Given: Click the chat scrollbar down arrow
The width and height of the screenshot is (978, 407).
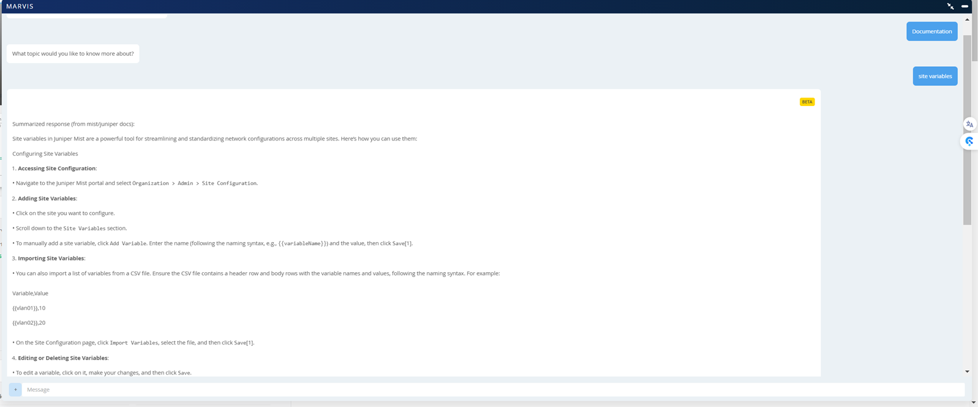Looking at the screenshot, I should 967,371.
